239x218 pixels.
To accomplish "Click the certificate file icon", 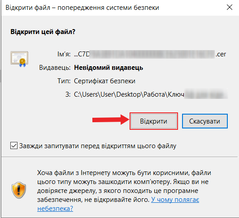I will [x=19, y=59].
